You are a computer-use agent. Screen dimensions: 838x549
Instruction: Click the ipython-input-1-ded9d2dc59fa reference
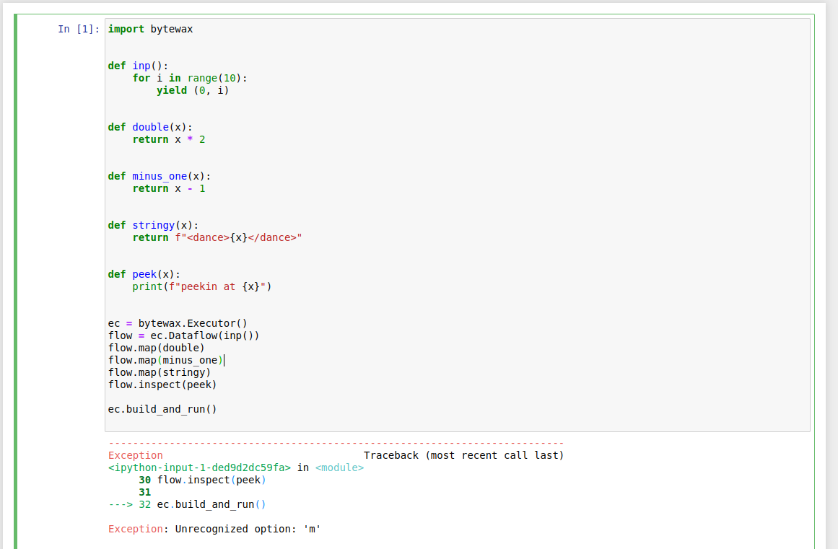pos(199,467)
